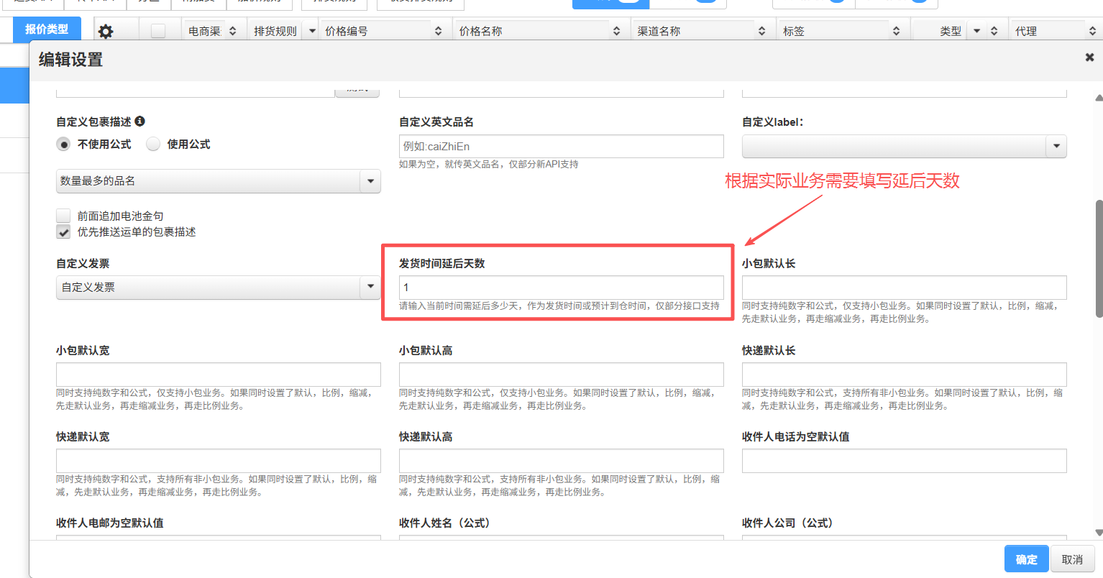Click the 代理 column header text
The width and height of the screenshot is (1103, 578).
coord(1026,31)
